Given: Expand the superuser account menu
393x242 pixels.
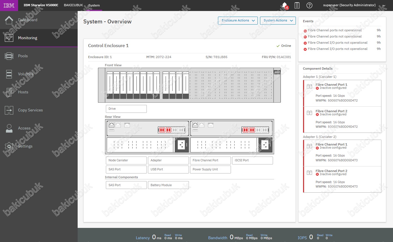Looking at the screenshot, I should pyautogui.click(x=354, y=5).
